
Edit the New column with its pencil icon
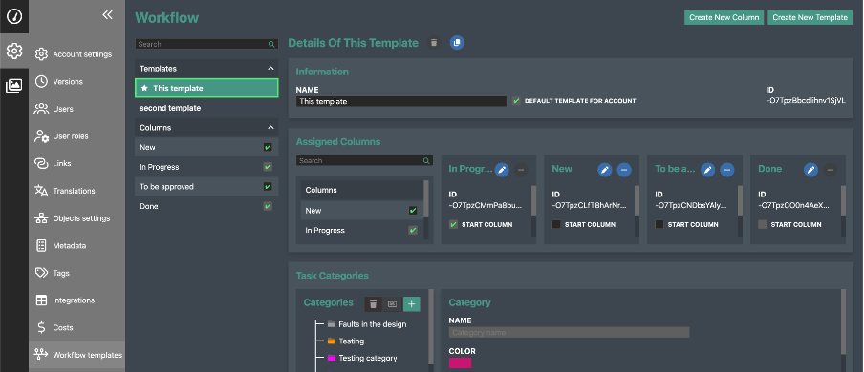pyautogui.click(x=605, y=170)
